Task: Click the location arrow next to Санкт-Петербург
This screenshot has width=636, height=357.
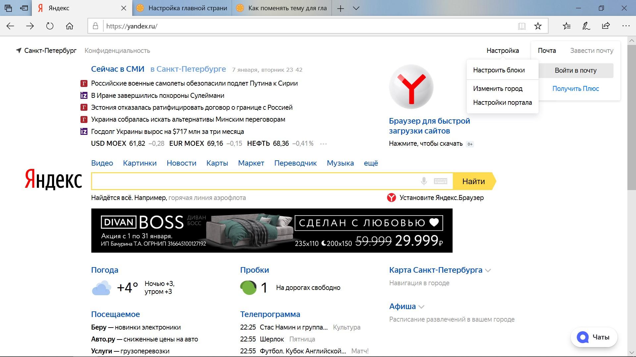Action: click(19, 51)
